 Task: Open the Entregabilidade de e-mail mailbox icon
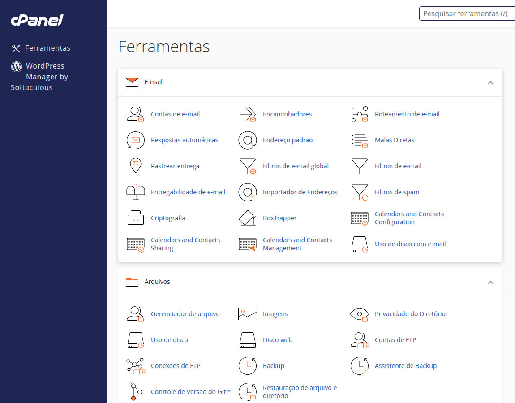pyautogui.click(x=135, y=192)
